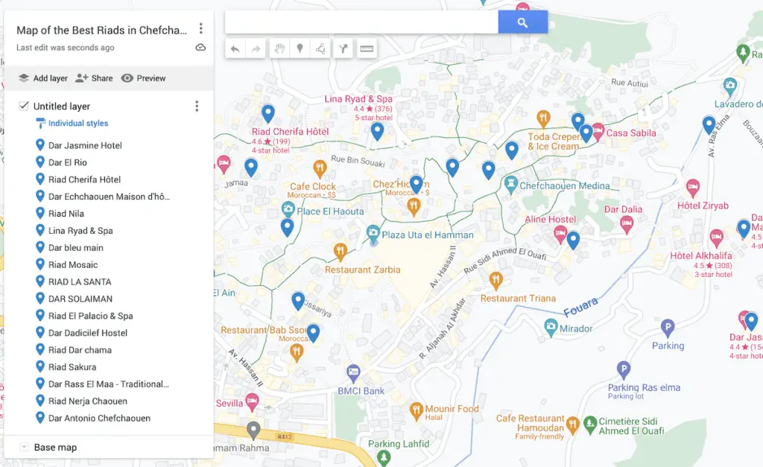
Task: Click Mirador camera marker
Action: (x=551, y=327)
